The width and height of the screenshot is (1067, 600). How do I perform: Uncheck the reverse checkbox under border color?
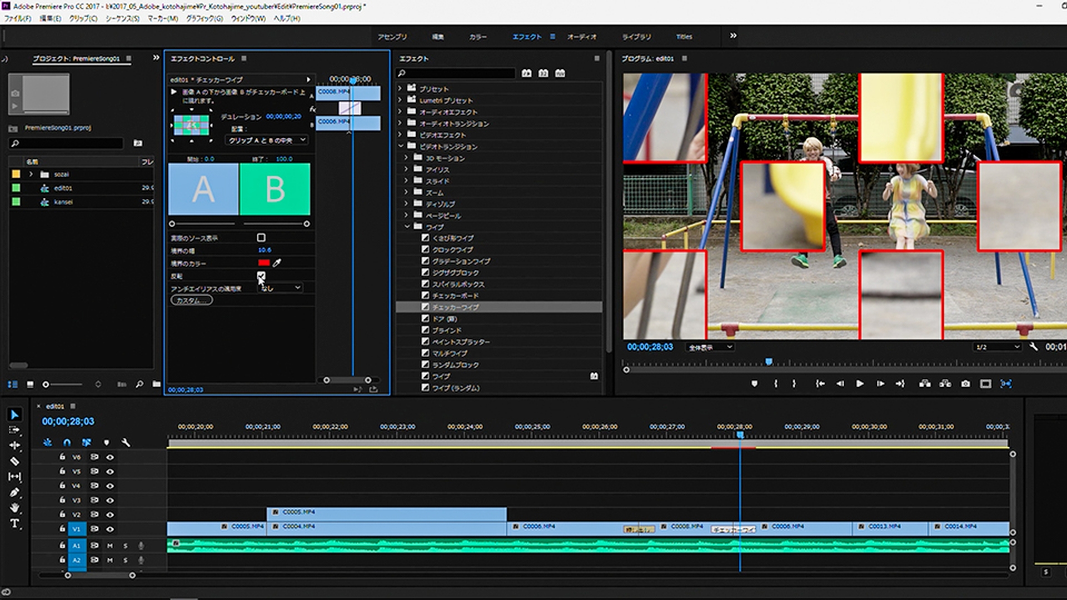[261, 276]
